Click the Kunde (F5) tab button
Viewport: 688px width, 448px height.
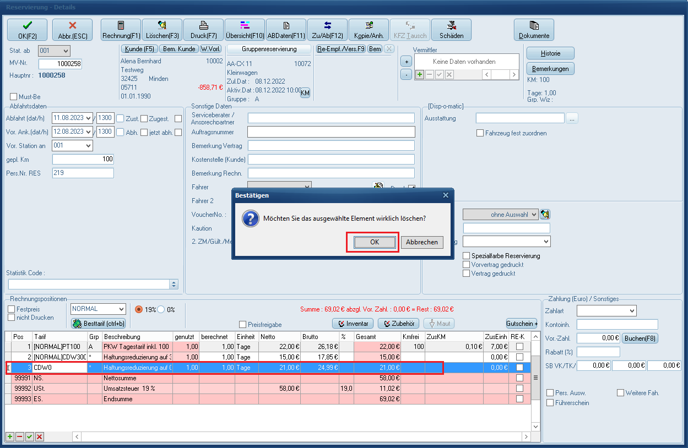tap(139, 49)
